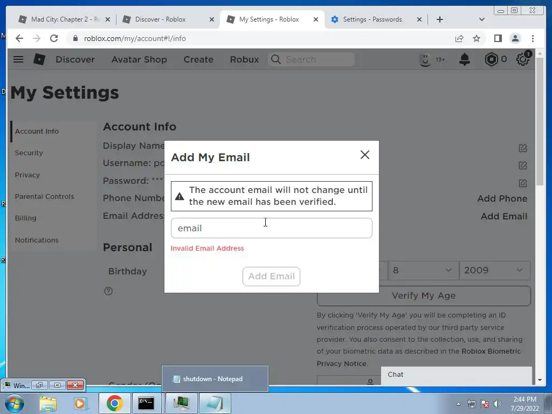Click the site lock icon
Screen dimensions: 552x414
(75, 38)
